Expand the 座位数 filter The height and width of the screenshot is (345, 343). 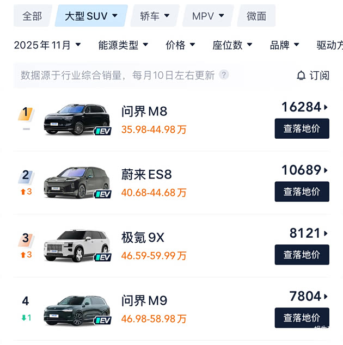coord(232,45)
